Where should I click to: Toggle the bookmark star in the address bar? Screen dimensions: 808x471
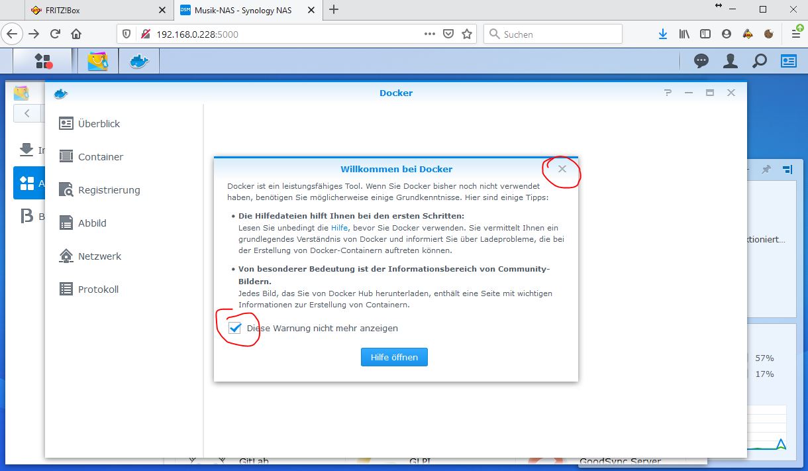pyautogui.click(x=468, y=34)
